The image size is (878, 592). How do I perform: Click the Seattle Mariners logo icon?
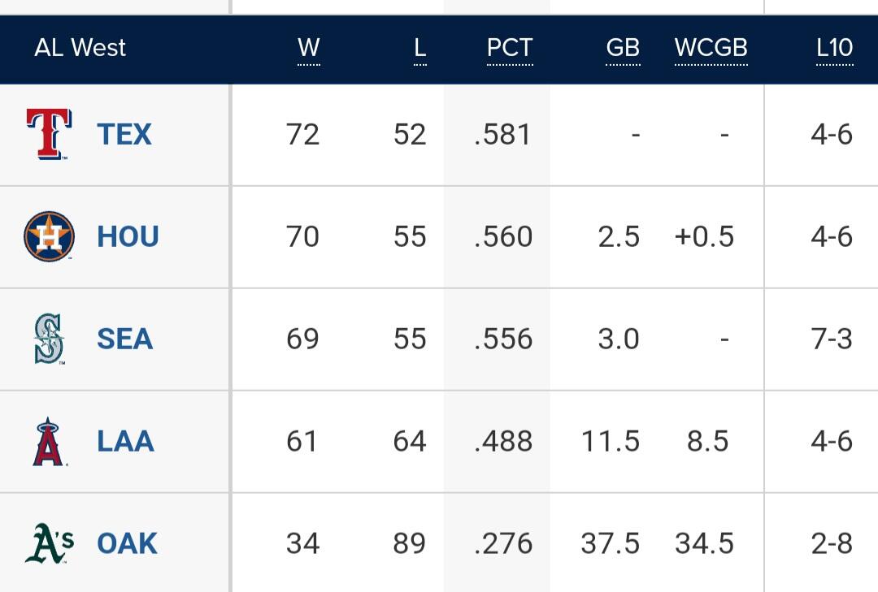tap(49, 339)
